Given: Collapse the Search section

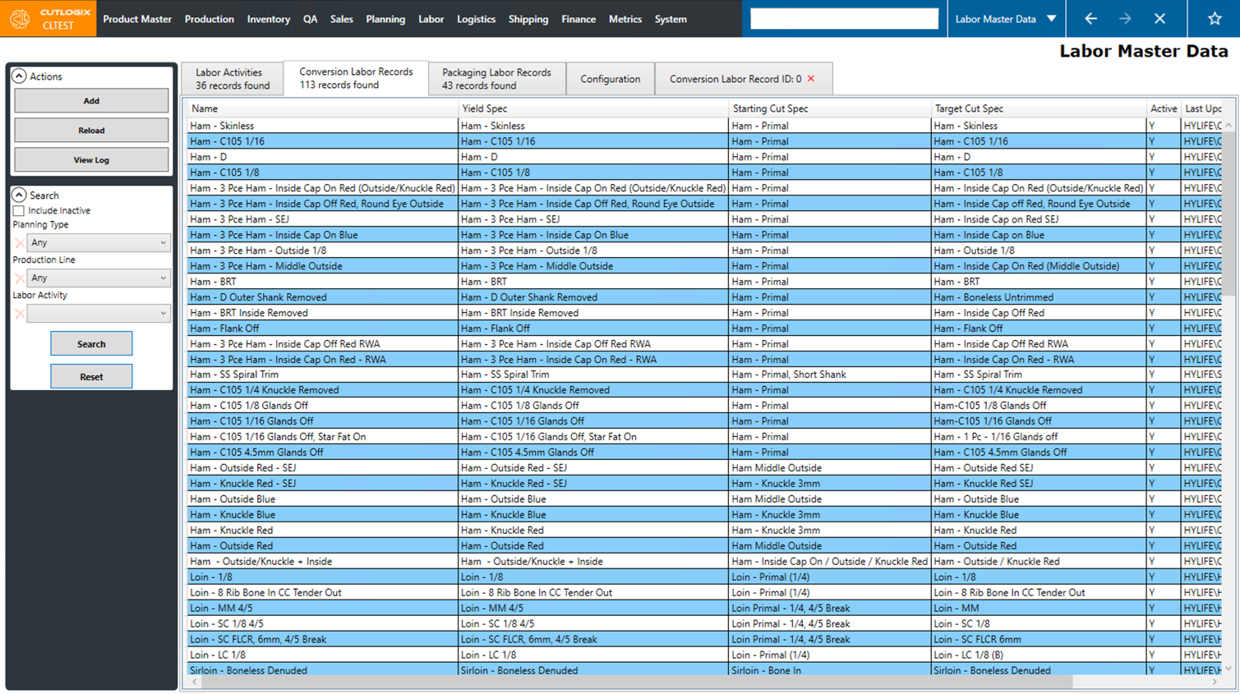Looking at the screenshot, I should click(x=19, y=195).
